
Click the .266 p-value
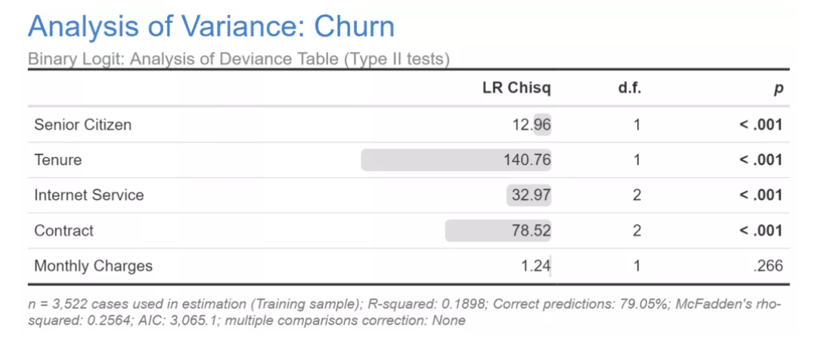(768, 266)
